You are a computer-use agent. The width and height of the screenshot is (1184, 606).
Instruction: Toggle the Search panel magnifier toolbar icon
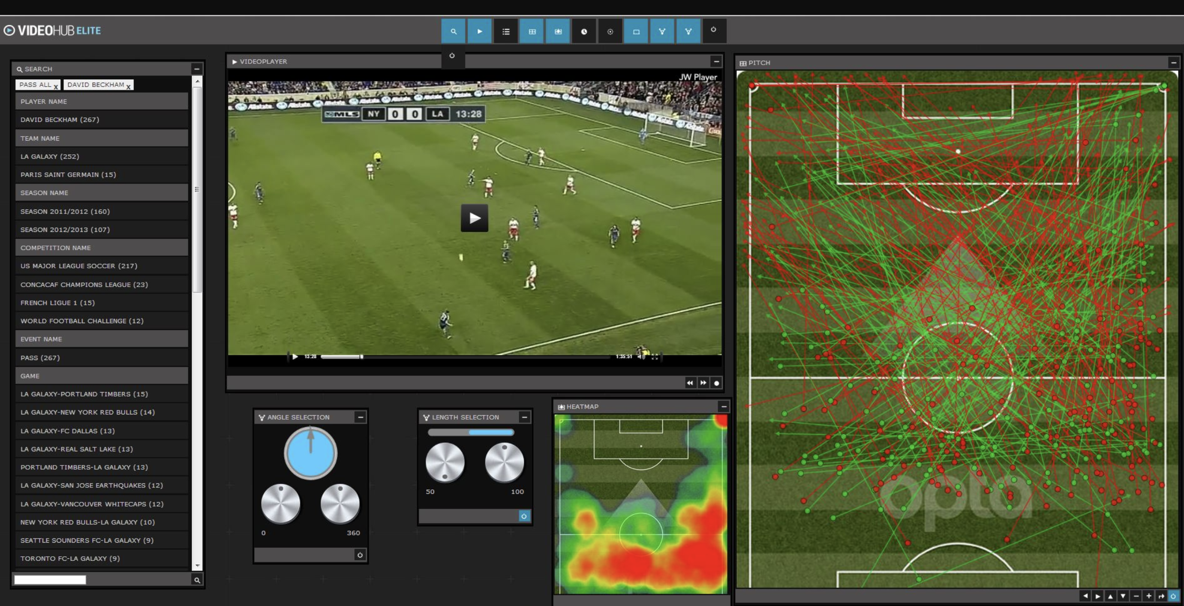[x=453, y=31]
